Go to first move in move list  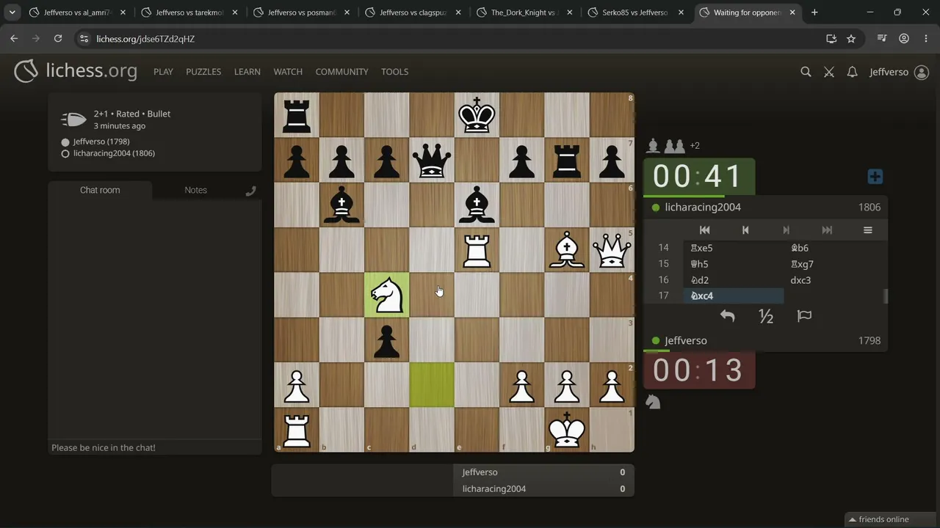click(704, 230)
